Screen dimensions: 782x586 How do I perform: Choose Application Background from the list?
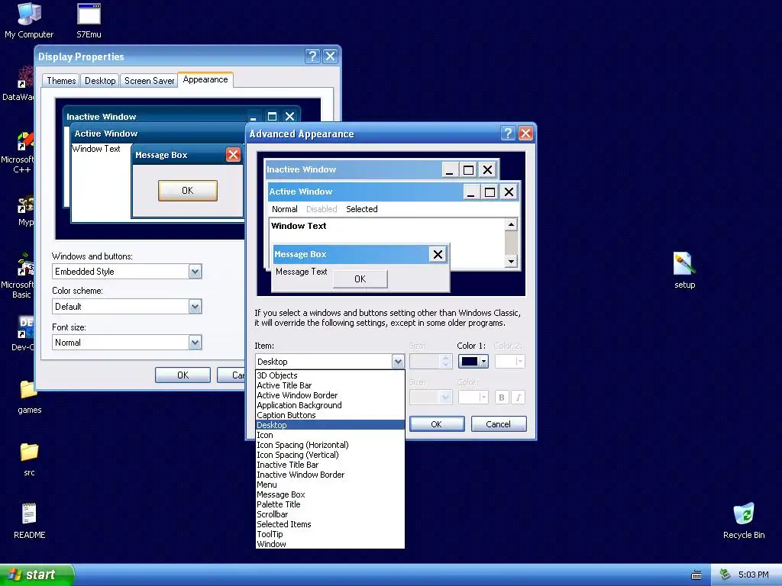click(x=330, y=405)
